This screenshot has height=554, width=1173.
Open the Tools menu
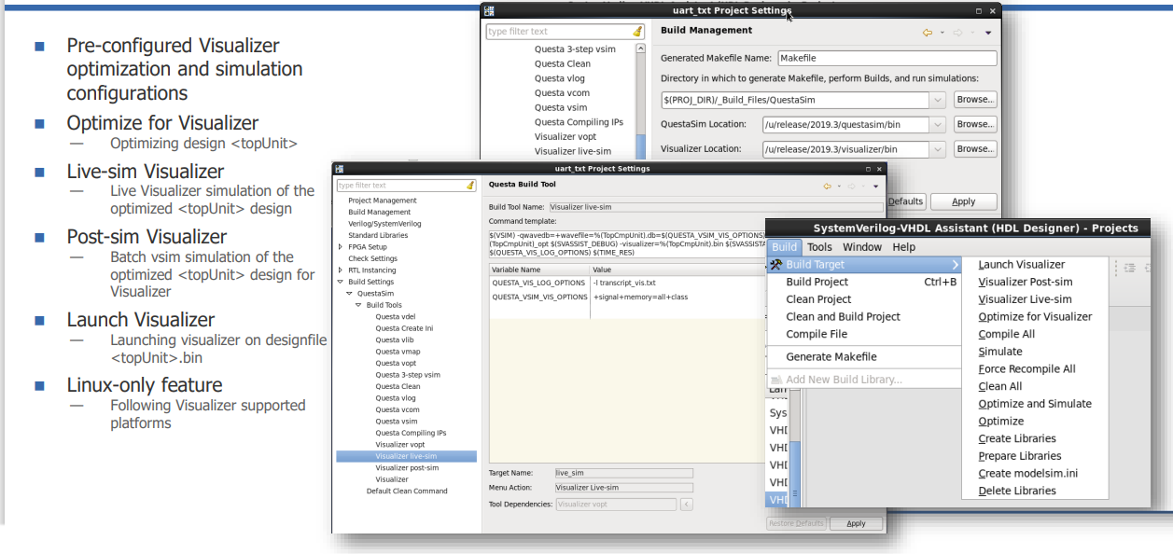click(x=819, y=247)
